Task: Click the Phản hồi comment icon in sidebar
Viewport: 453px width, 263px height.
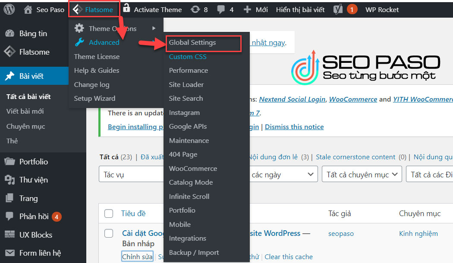Action: tap(9, 216)
